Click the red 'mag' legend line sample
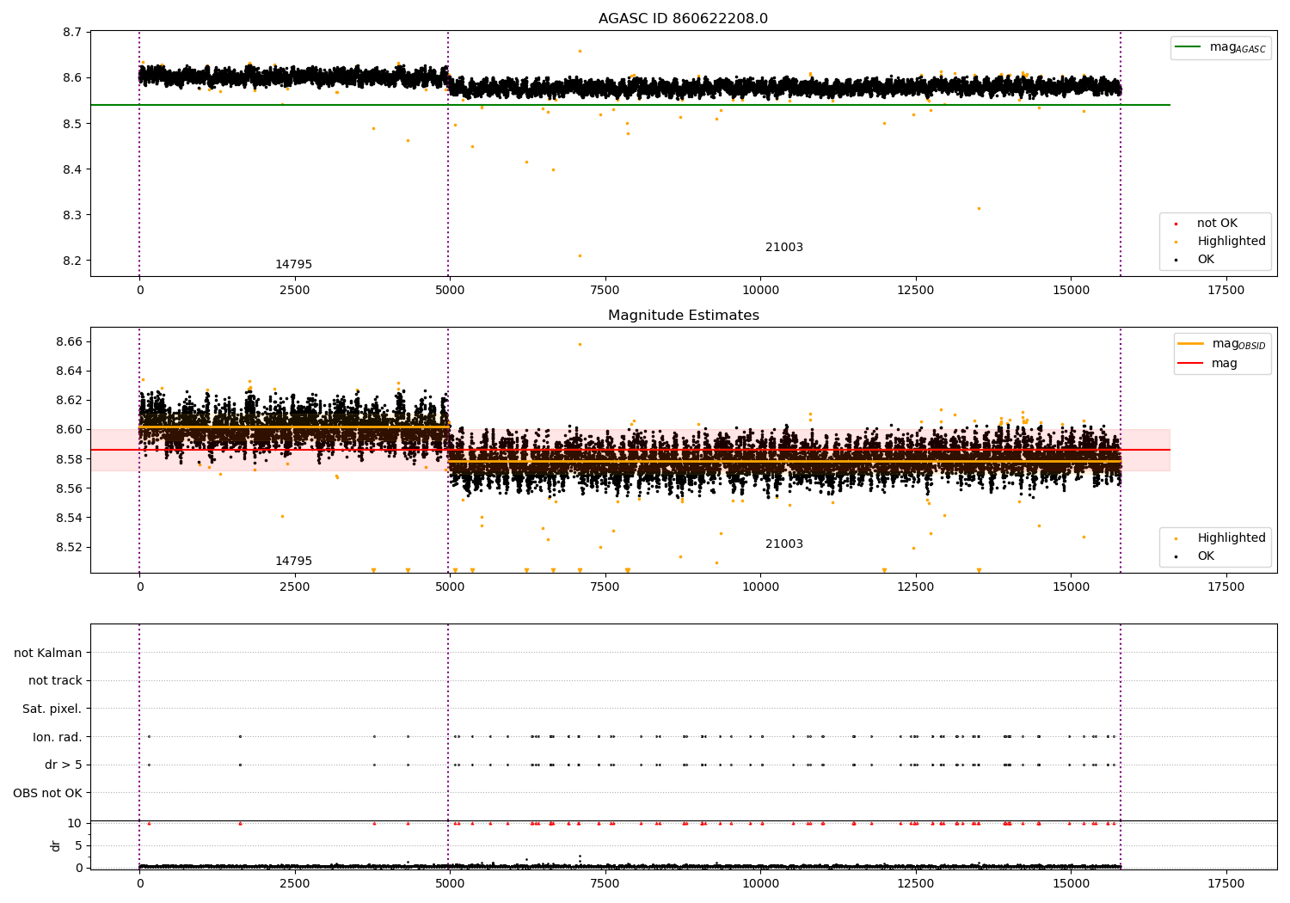 [1191, 363]
